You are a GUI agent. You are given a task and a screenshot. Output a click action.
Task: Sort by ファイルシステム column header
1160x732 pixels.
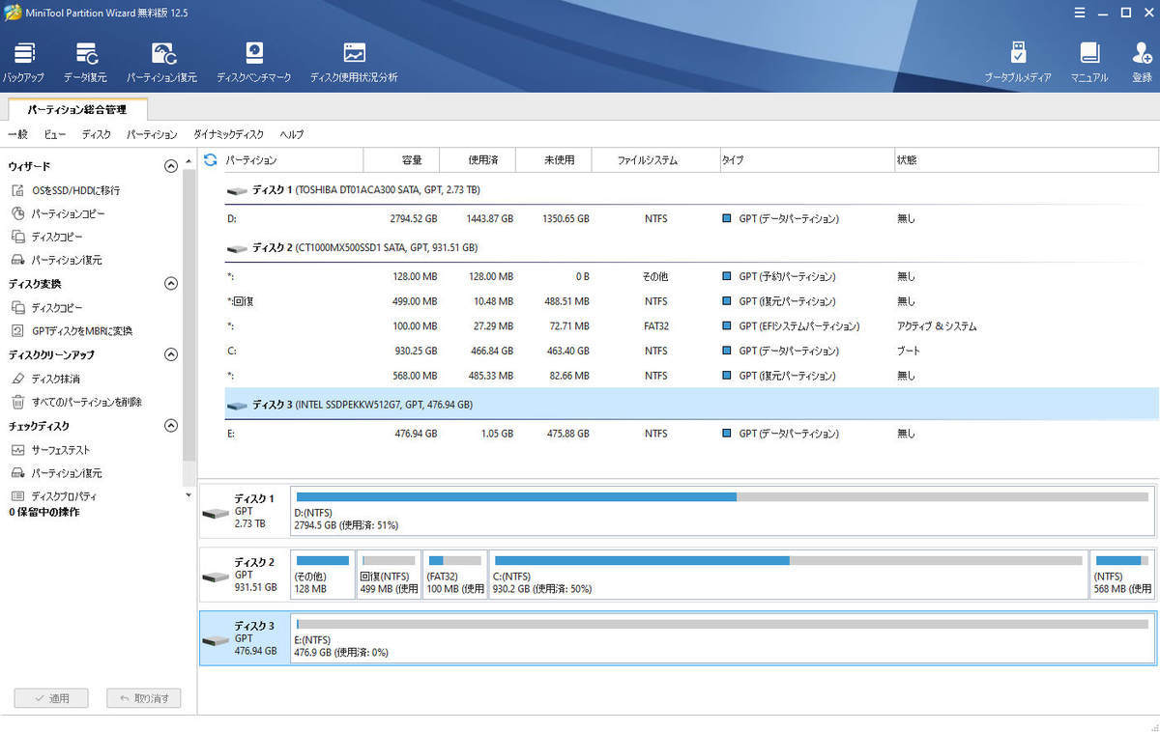point(654,160)
